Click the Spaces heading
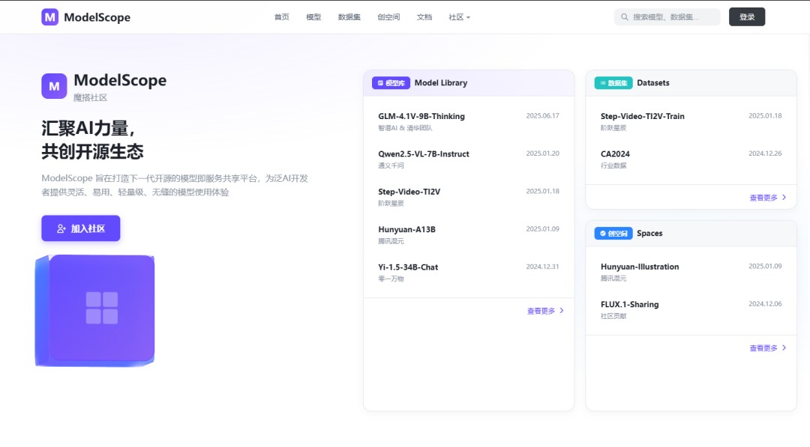810x447 pixels. click(x=649, y=234)
